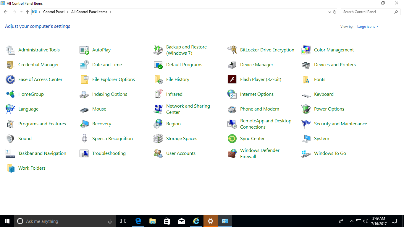Click the System link

(x=321, y=139)
